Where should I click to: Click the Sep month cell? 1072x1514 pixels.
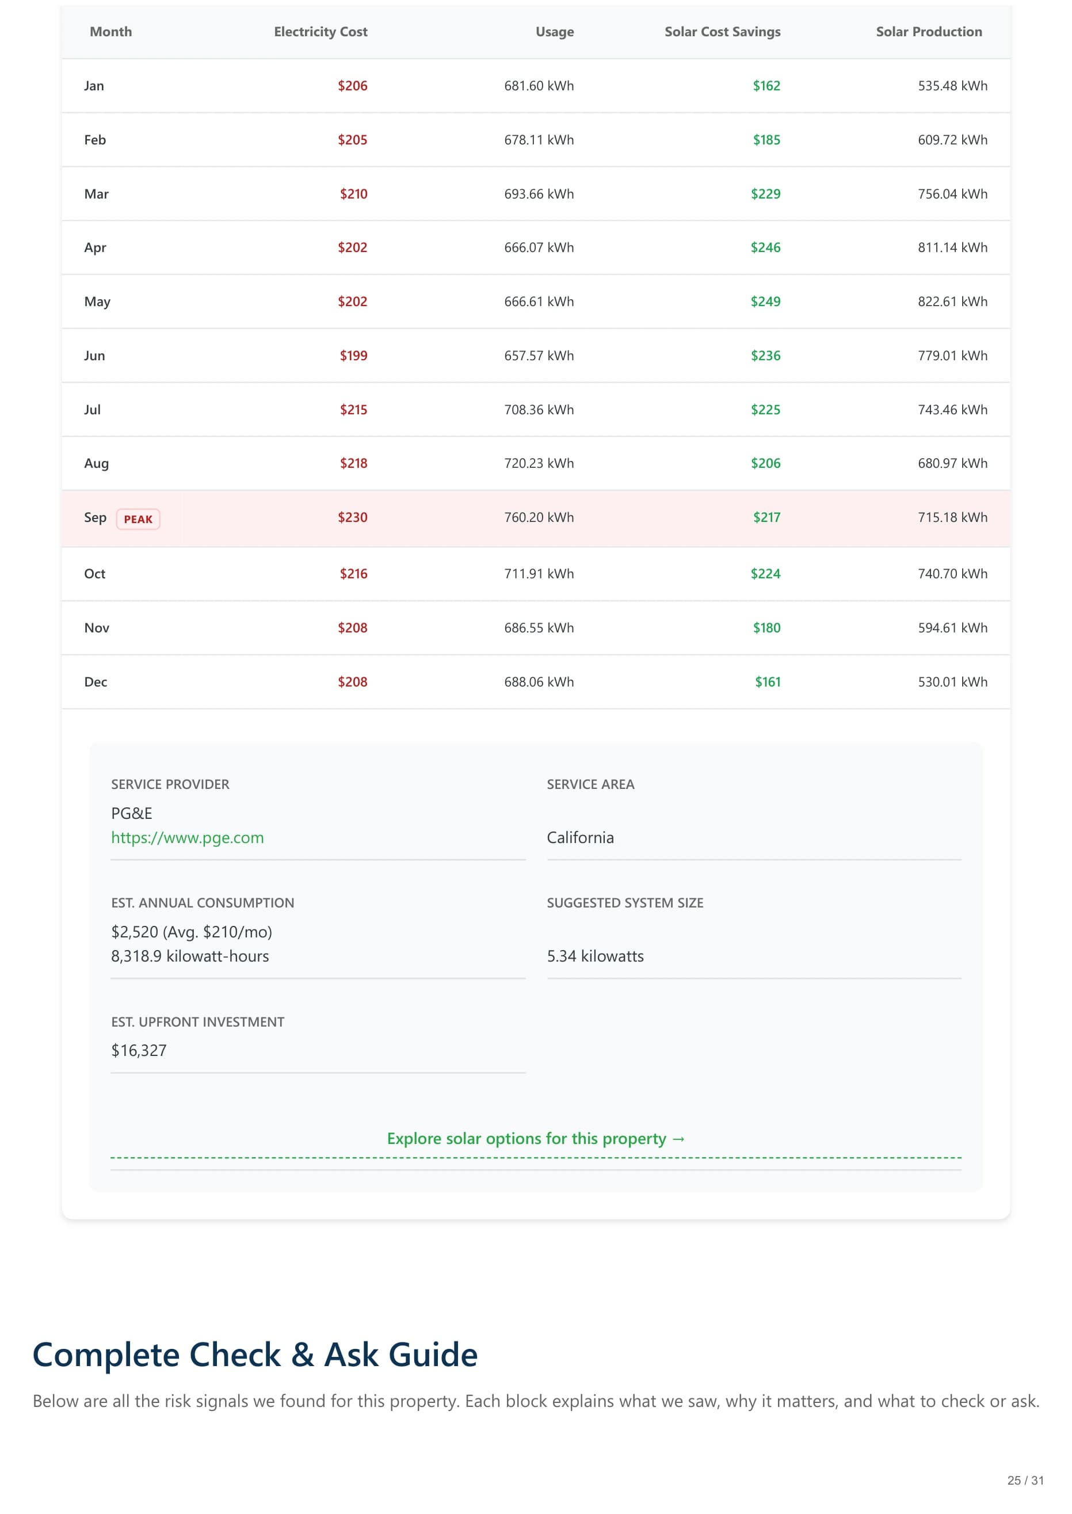pyautogui.click(x=95, y=517)
